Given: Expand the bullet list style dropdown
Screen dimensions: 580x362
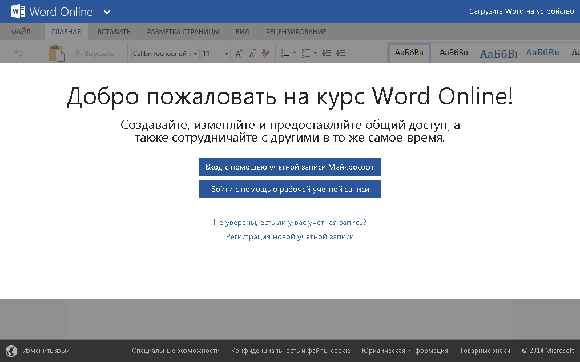Looking at the screenshot, I should pyautogui.click(x=295, y=54).
